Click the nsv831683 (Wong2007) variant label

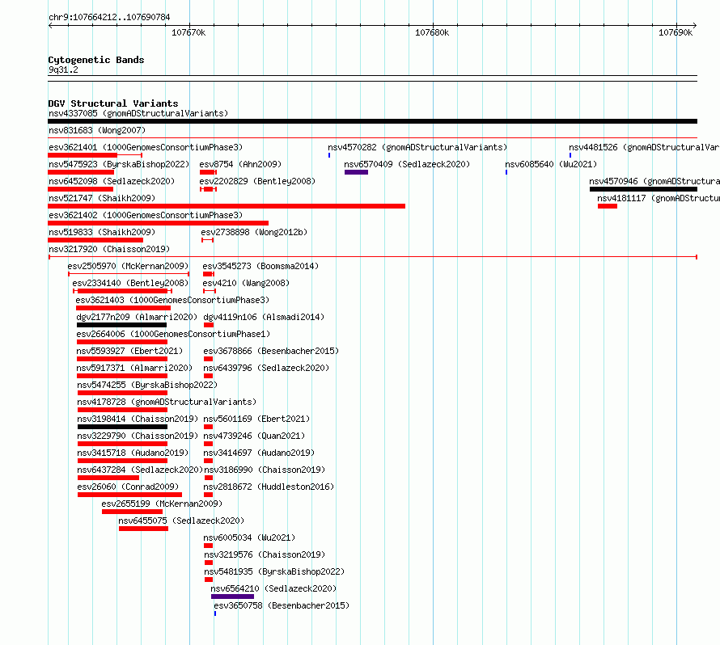pos(97,130)
